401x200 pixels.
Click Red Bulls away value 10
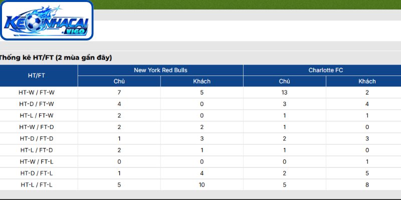tap(202, 184)
